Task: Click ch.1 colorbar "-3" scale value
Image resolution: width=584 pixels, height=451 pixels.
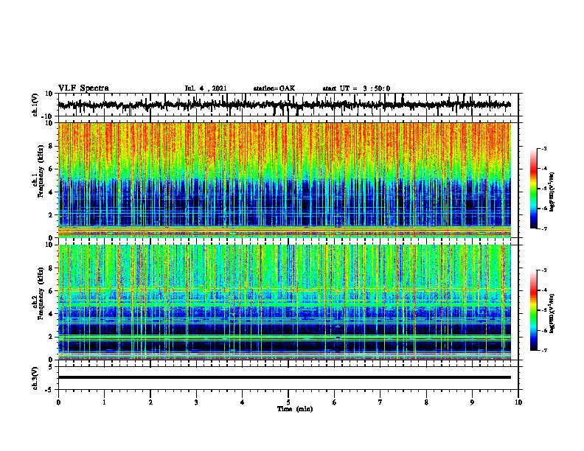Action: tap(544, 149)
